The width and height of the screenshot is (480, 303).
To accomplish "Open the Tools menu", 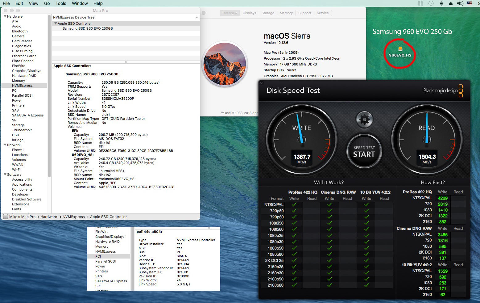I will [61, 3].
